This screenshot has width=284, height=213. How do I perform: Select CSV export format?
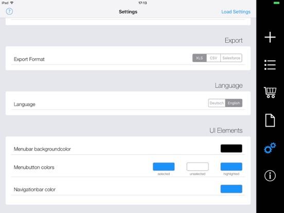click(214, 58)
